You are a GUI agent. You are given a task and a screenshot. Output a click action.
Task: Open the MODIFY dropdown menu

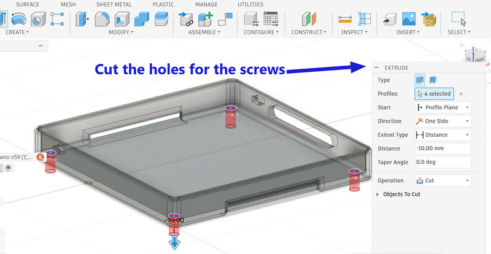(121, 32)
